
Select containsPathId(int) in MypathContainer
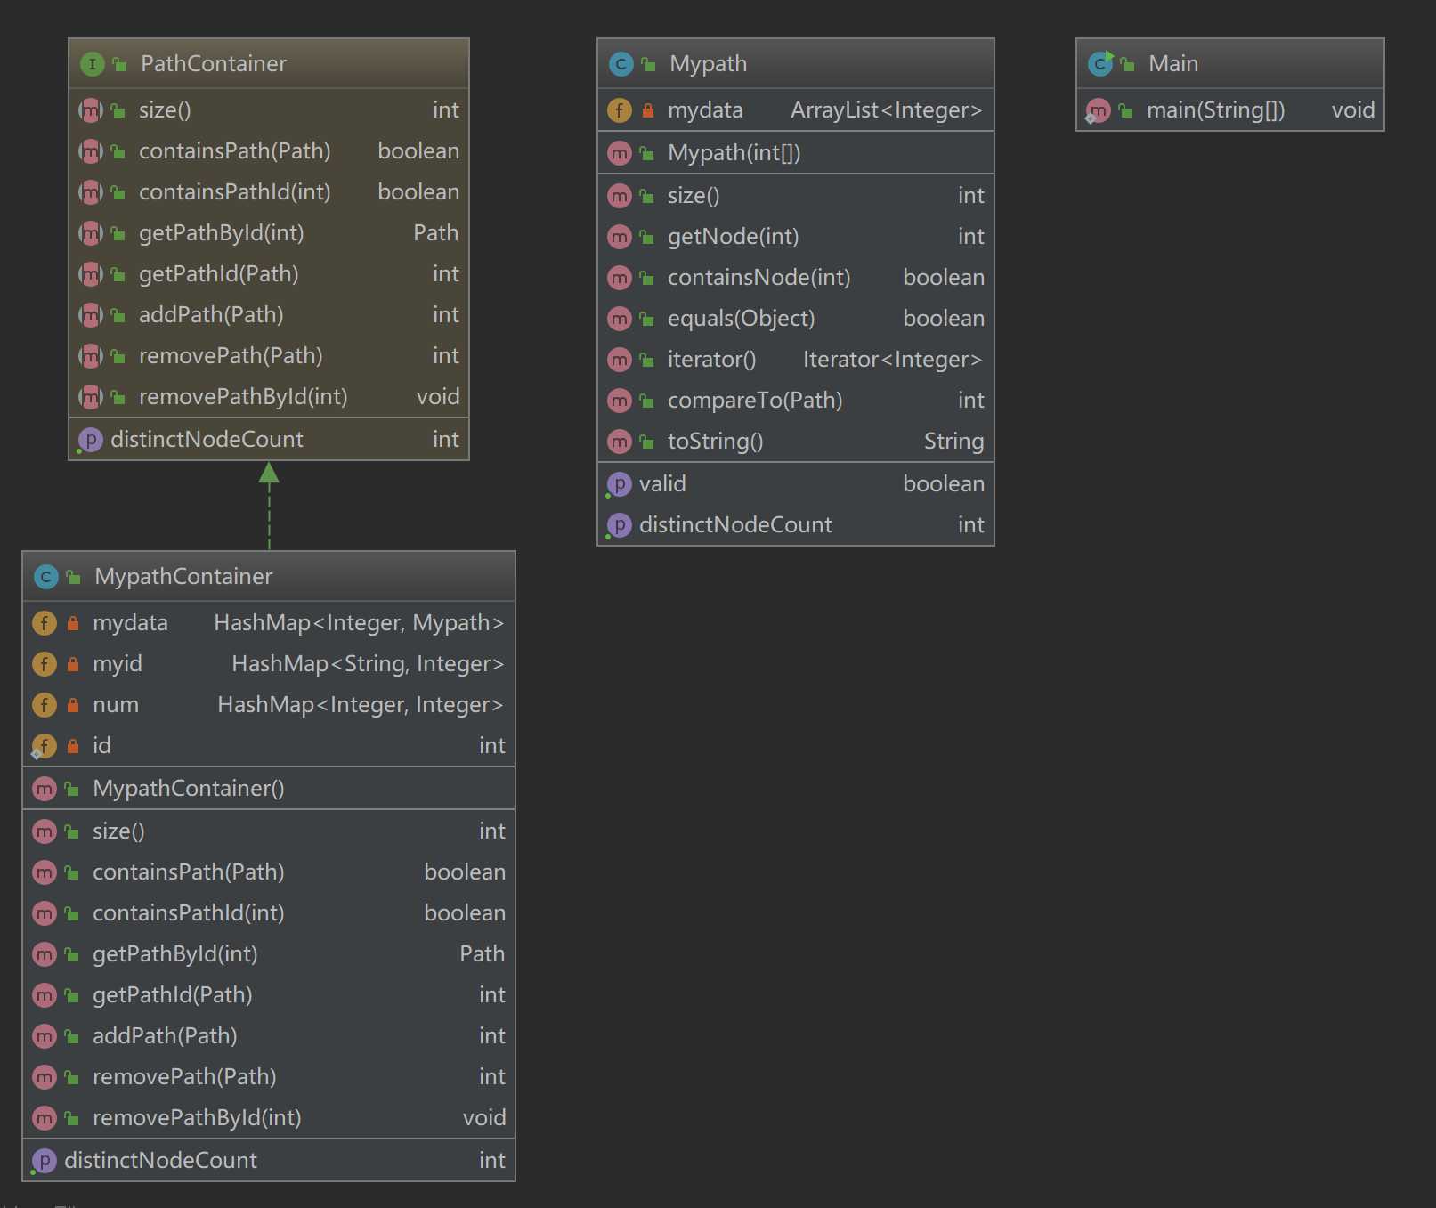click(189, 913)
